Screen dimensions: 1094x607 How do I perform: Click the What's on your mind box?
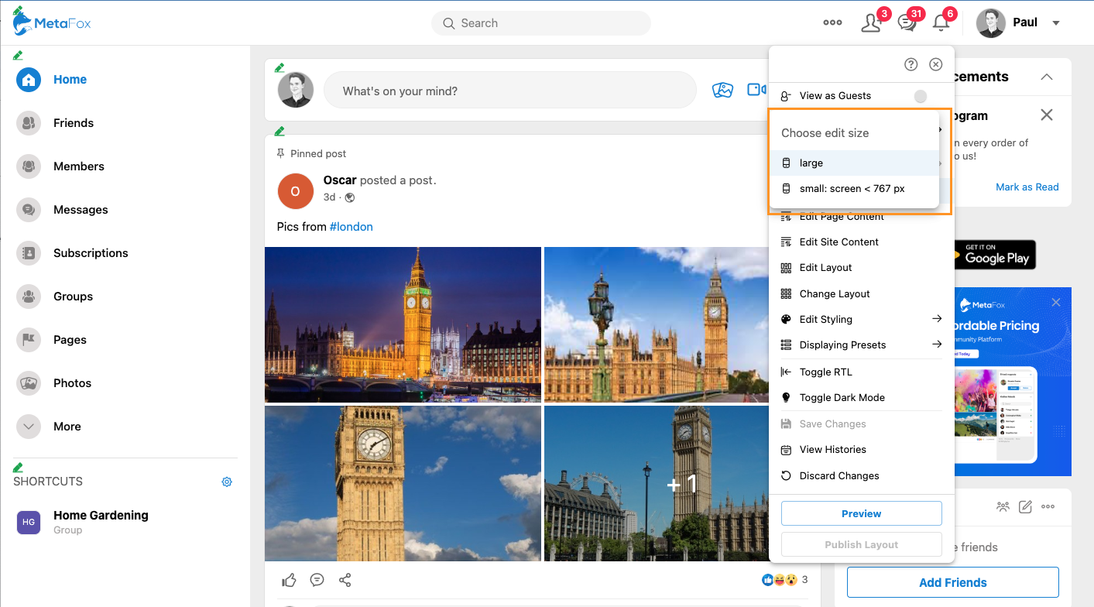point(509,91)
